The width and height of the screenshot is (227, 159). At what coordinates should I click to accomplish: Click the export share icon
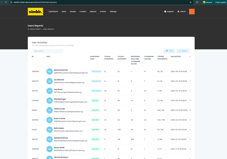(180, 51)
